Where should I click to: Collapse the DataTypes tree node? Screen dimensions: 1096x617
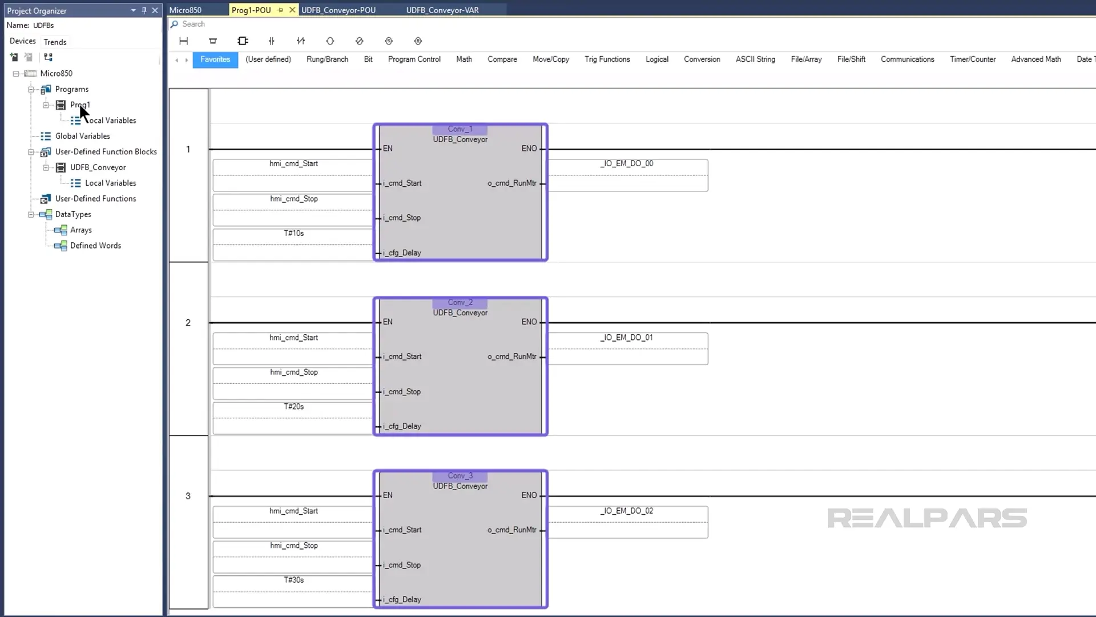31,214
